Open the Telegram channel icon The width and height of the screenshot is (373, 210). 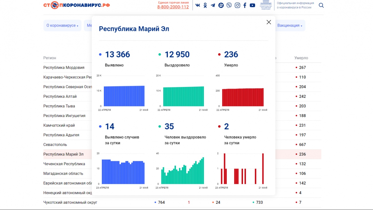pyautogui.click(x=213, y=5)
